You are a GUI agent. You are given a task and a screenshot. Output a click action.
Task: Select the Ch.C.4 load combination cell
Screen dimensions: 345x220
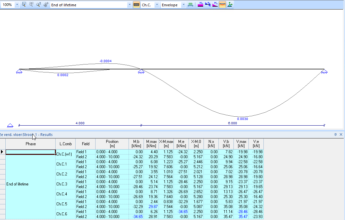click(x=66, y=194)
